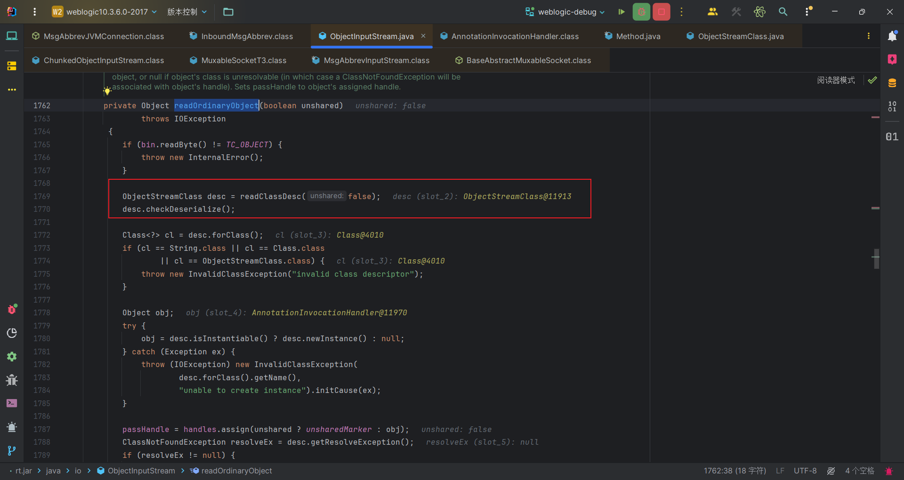The height and width of the screenshot is (480, 904).
Task: Click the red error stripe mark near line 1763
Action: 875,117
